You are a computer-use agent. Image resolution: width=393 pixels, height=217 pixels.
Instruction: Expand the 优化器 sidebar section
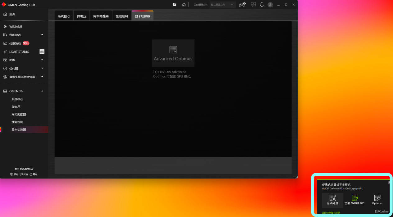click(42, 69)
